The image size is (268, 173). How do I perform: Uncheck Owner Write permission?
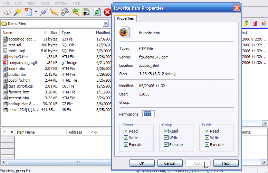(126, 138)
